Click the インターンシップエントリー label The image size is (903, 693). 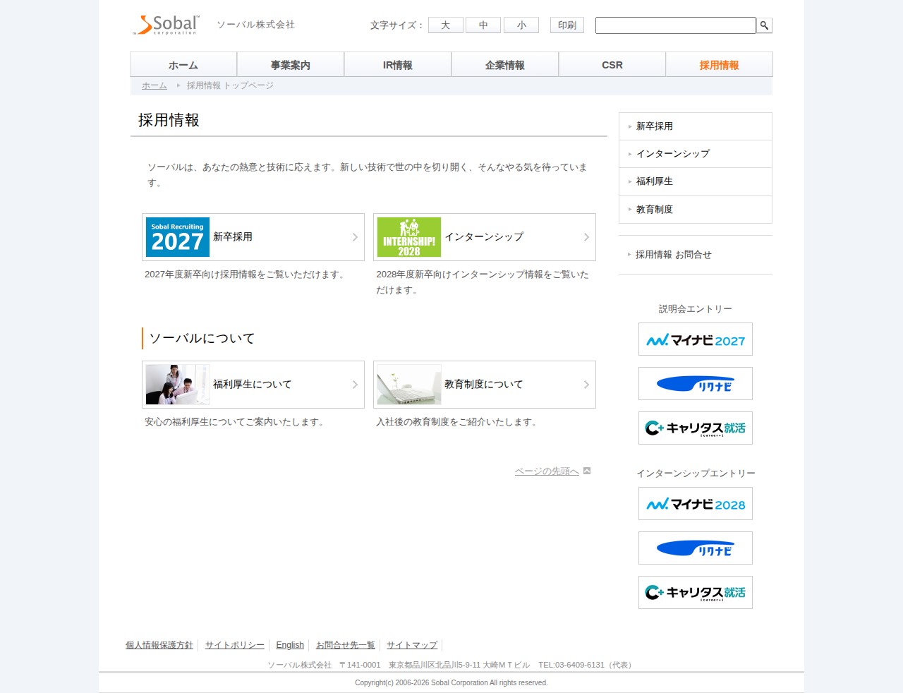tap(696, 474)
